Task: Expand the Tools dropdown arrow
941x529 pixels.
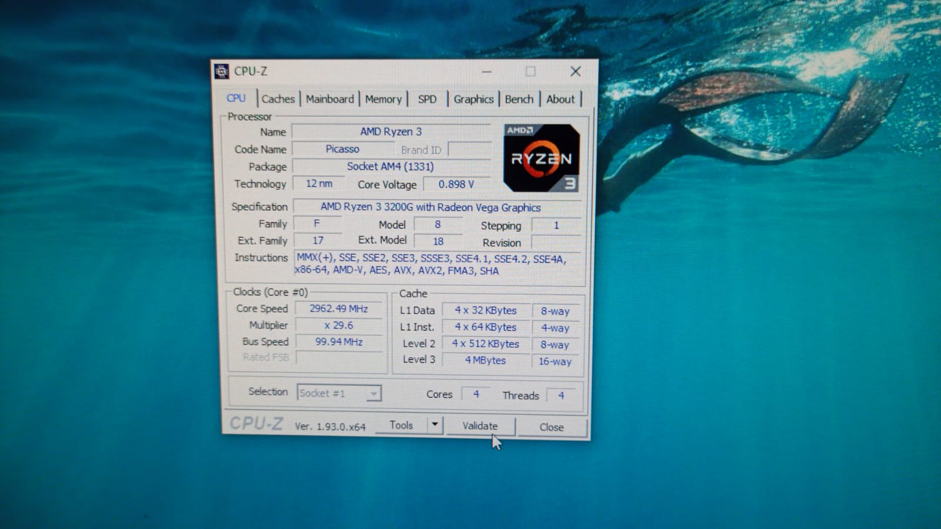Action: click(x=435, y=424)
